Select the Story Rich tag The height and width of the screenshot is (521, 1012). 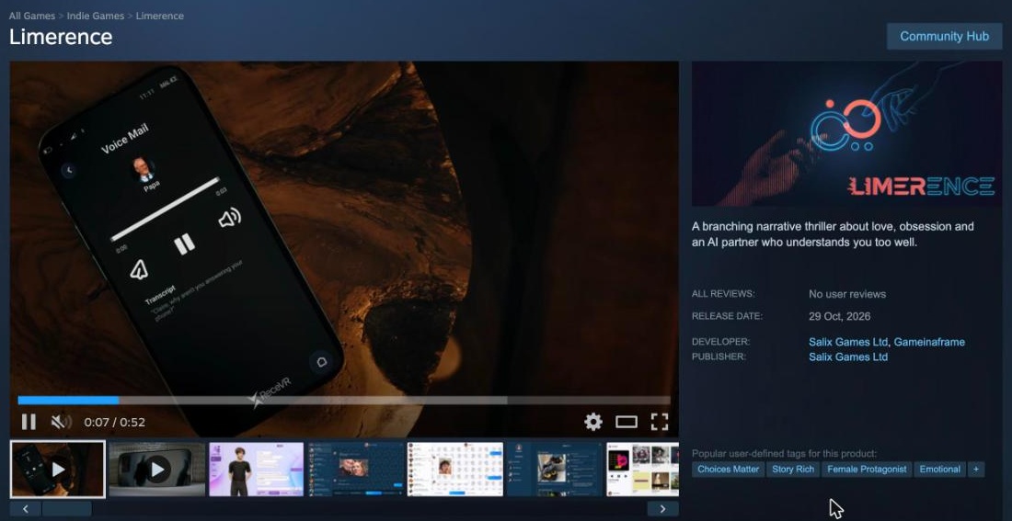(793, 469)
